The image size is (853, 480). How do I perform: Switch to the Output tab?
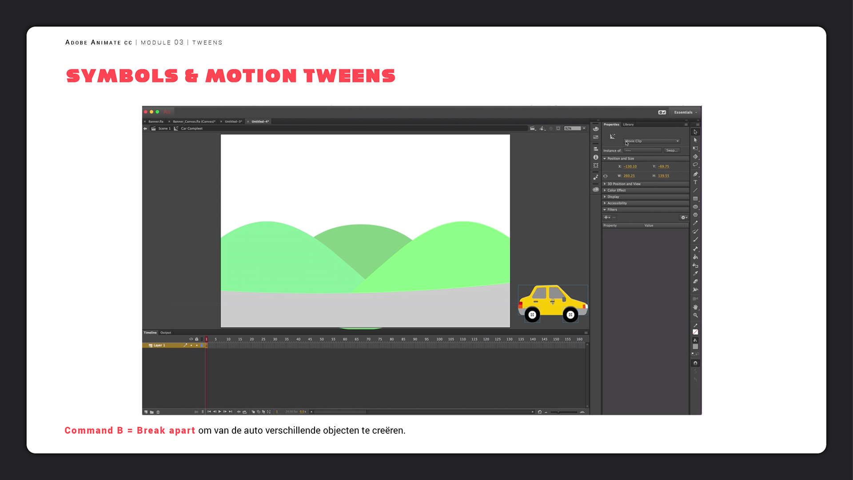pyautogui.click(x=166, y=332)
